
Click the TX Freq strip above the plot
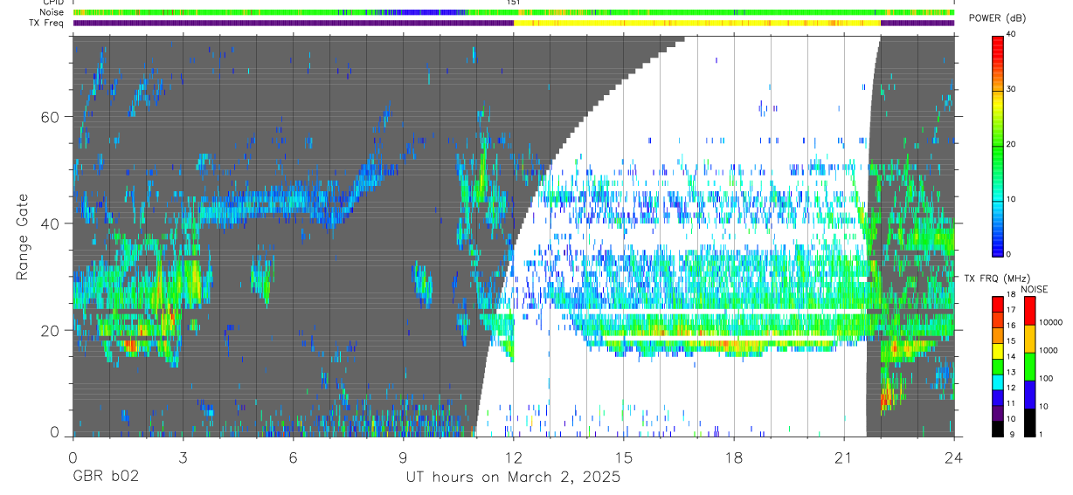[x=513, y=24]
